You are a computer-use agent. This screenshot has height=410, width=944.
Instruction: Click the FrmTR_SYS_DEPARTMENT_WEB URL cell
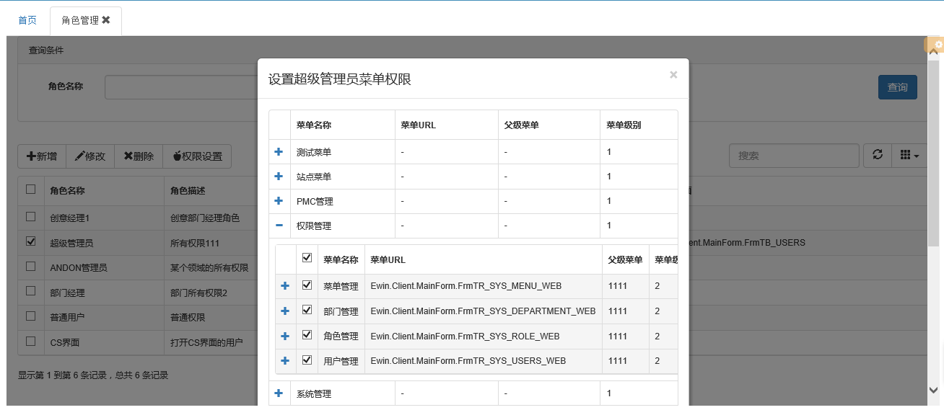(x=483, y=311)
